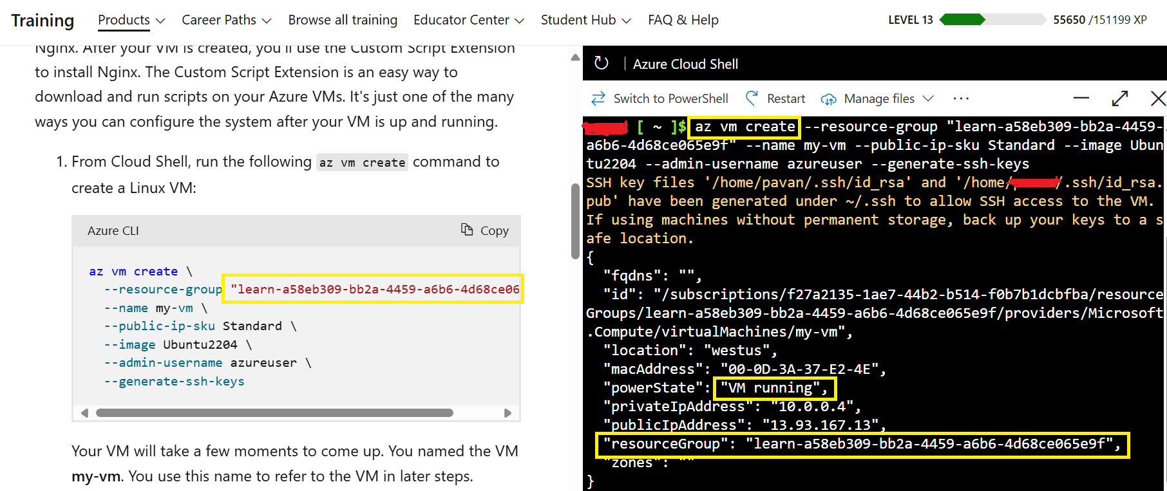Click the Azure Cloud Shell title
Image resolution: width=1167 pixels, height=491 pixels.
click(x=685, y=64)
